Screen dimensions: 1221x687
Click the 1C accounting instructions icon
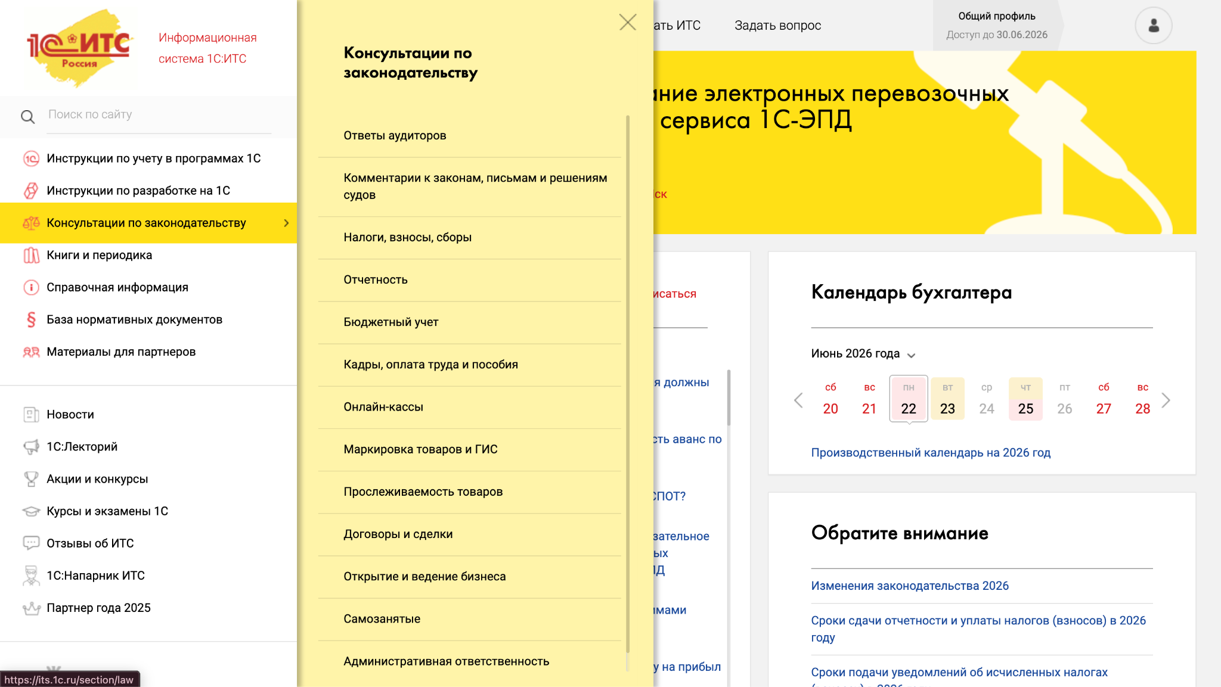click(31, 158)
